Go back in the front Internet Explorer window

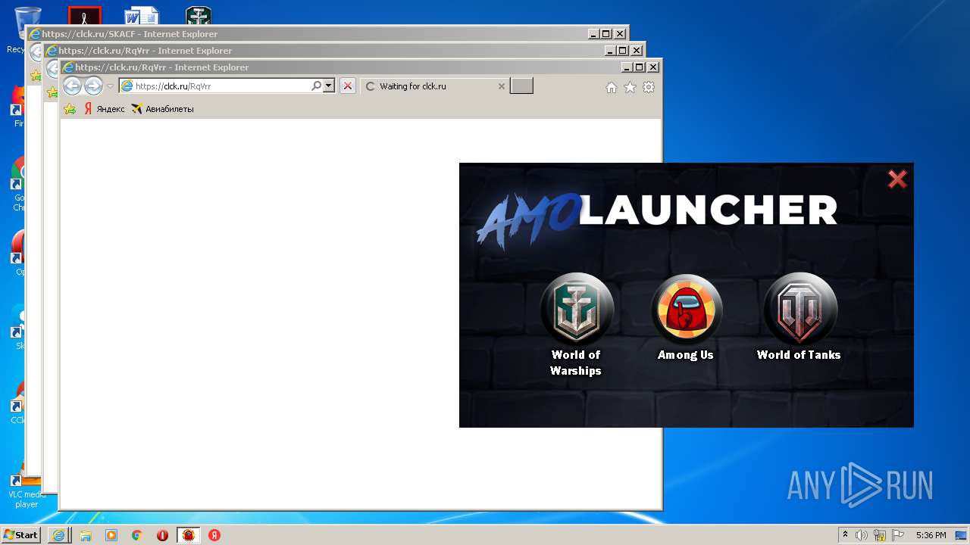pyautogui.click(x=72, y=86)
